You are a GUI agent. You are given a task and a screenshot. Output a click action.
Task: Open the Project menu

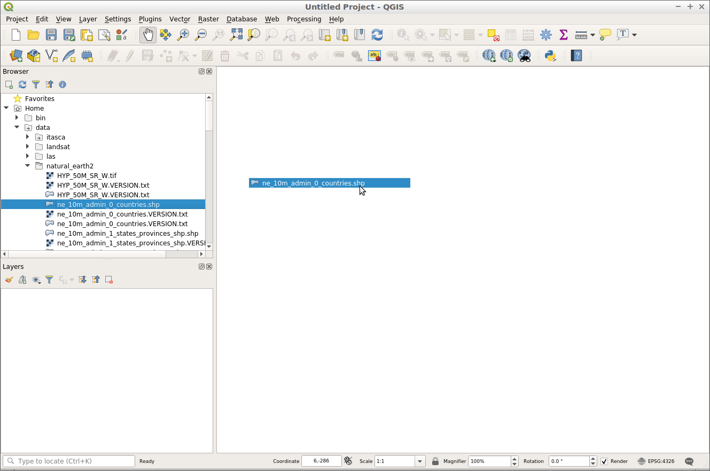pyautogui.click(x=17, y=19)
